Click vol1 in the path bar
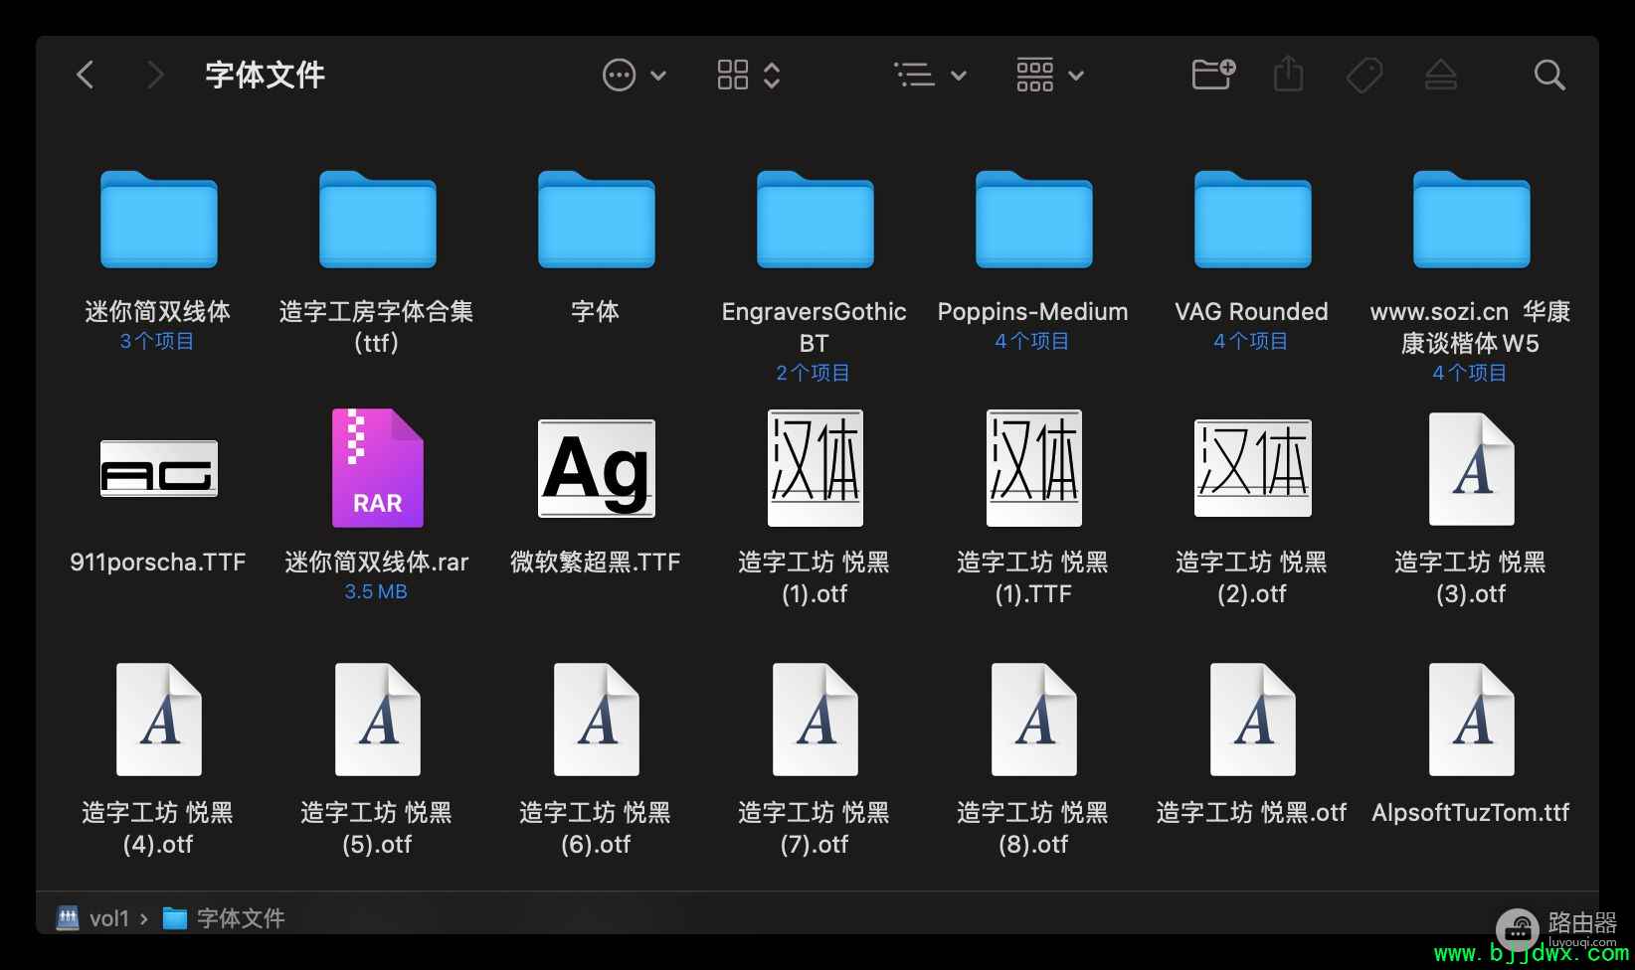The width and height of the screenshot is (1635, 970). [x=94, y=918]
